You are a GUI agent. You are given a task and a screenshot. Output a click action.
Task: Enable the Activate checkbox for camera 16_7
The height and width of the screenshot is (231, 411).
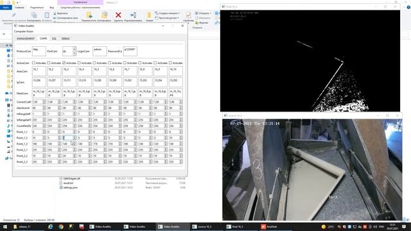125,63
